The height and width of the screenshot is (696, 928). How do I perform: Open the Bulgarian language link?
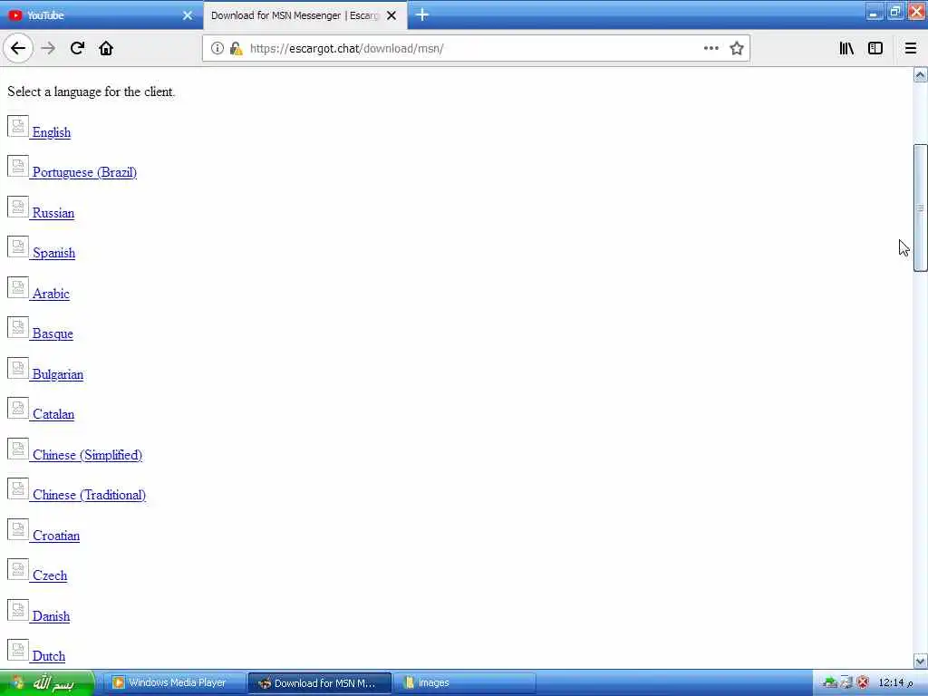coord(58,374)
